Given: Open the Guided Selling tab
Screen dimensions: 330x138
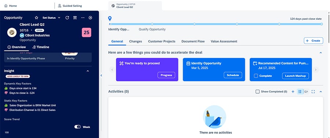Looking at the screenshot, I should click(70, 6).
